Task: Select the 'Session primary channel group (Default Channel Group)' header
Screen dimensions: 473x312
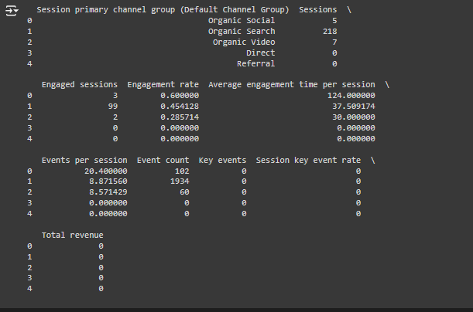Action: 163,9
